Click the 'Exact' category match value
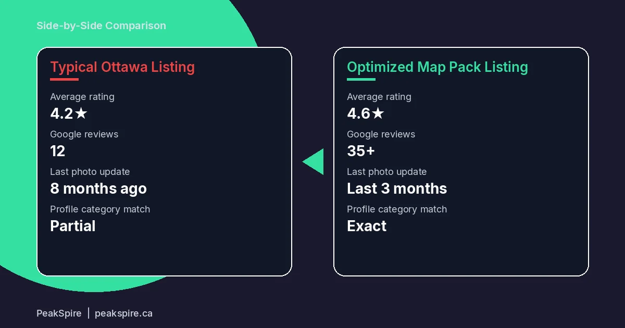This screenshot has width=625, height=328. pos(367,226)
